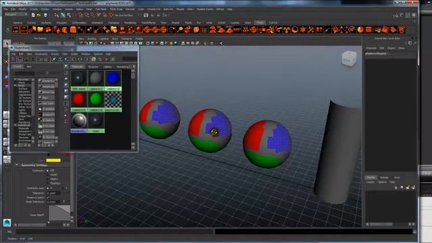Open Channels menu in Channel Box
This screenshot has height=243, width=432.
tap(371, 48)
